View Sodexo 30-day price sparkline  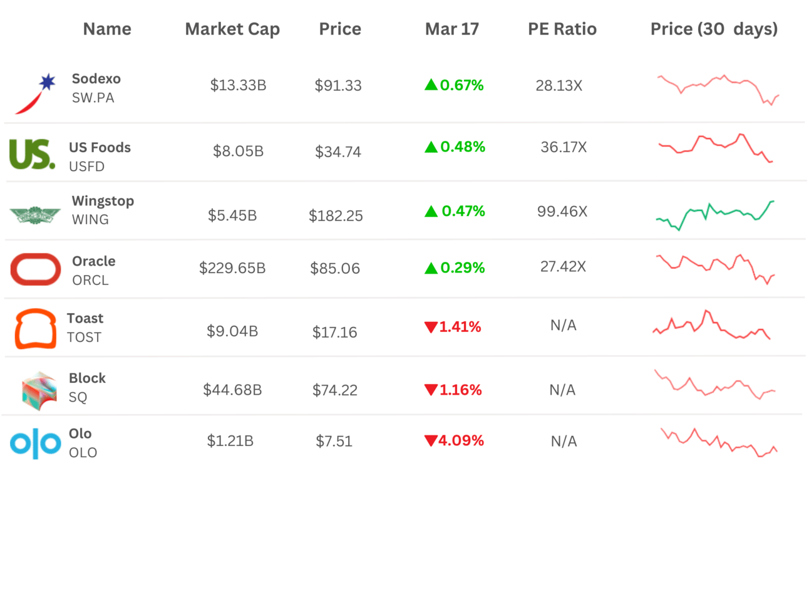(718, 90)
